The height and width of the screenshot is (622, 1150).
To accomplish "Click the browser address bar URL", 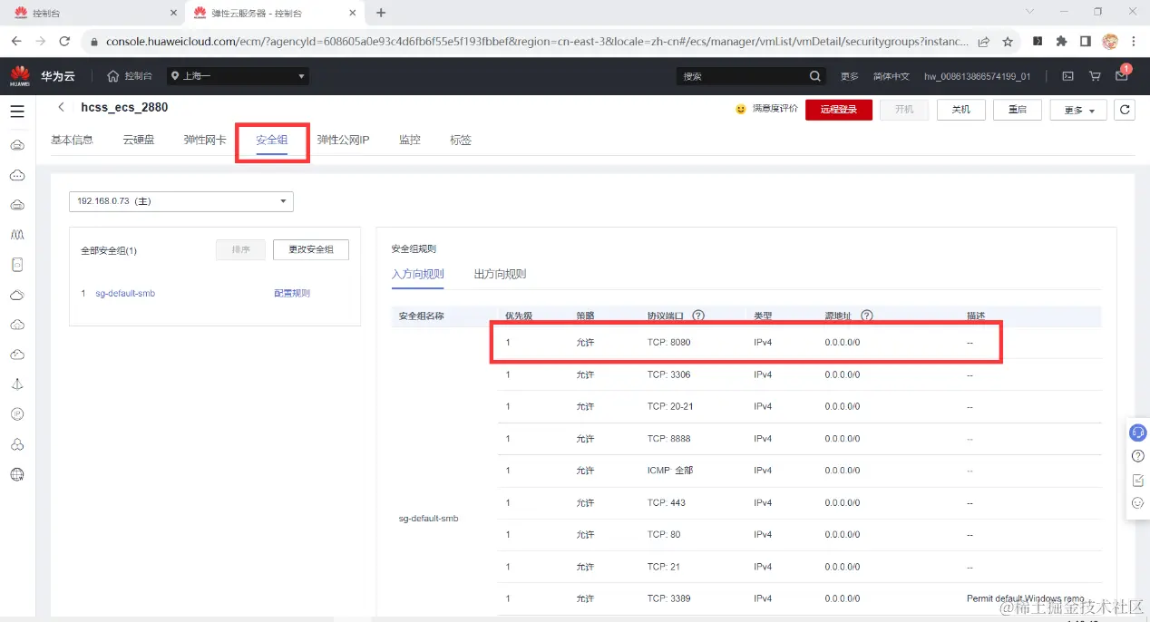I will (536, 42).
